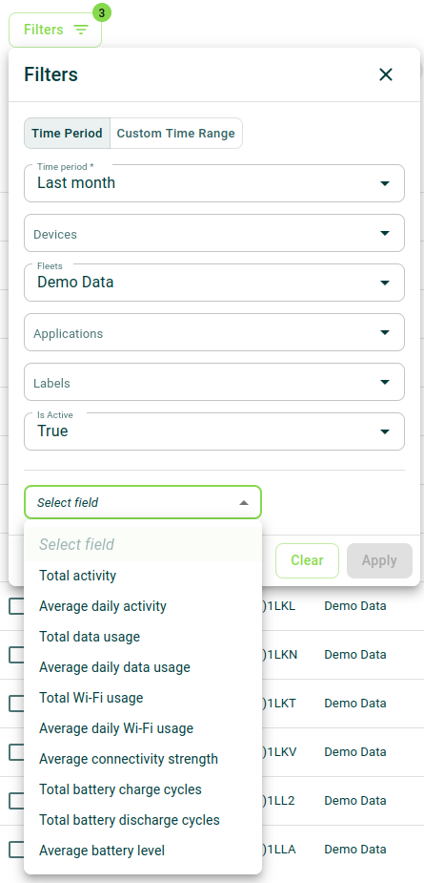The image size is (424, 883).
Task: Choose Average daily activity option
Action: click(143, 606)
